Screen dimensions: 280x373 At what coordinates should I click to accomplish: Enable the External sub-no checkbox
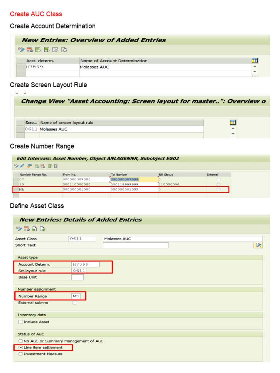pyautogui.click(x=75, y=303)
